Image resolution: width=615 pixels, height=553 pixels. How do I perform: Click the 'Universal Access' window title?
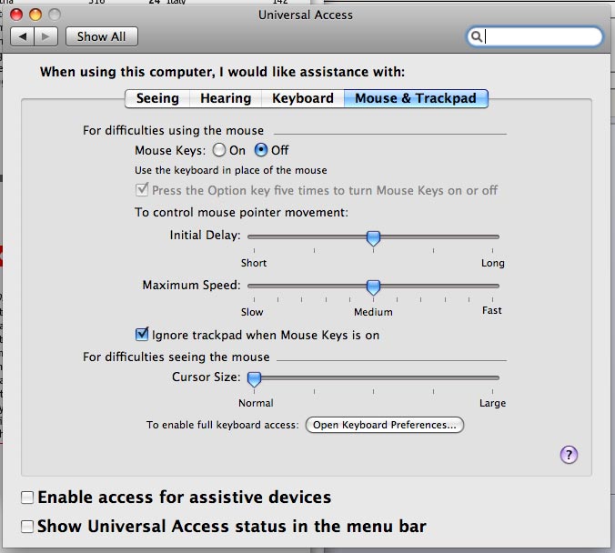(306, 15)
